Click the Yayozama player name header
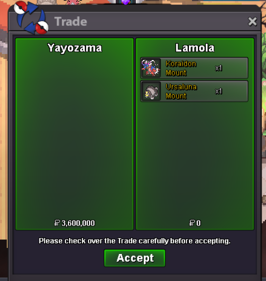Screen dimensions: 266x281 75,48
